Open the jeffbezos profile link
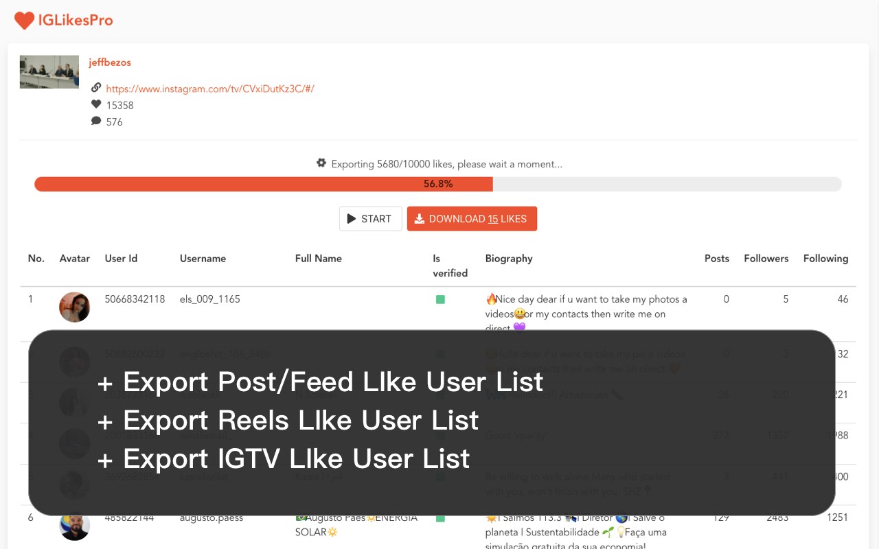Viewport: 879px width, 549px height. tap(110, 62)
